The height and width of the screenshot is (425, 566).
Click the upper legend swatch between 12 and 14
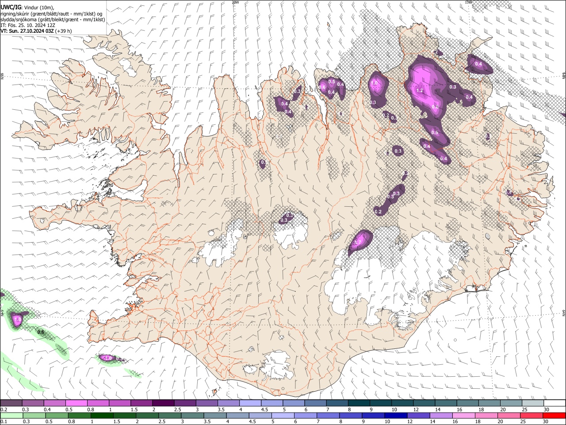424,403
